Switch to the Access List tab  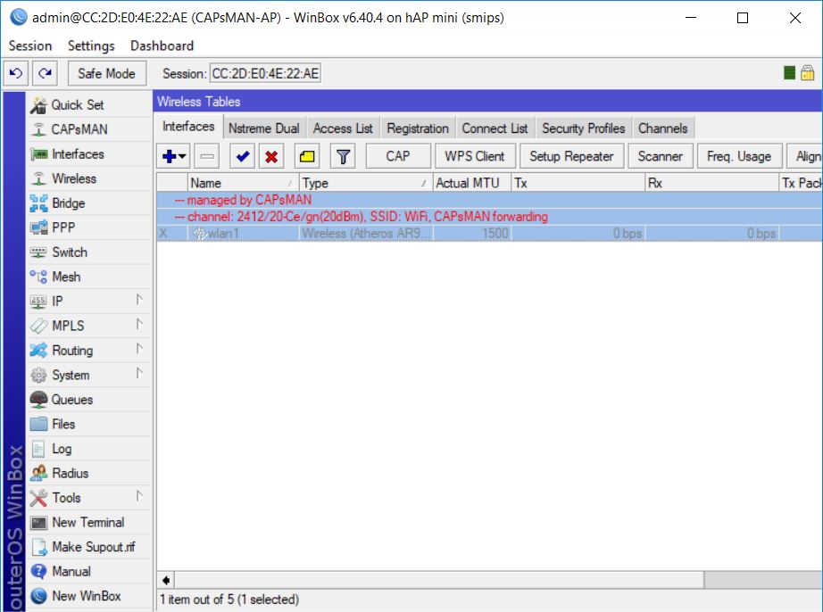tap(343, 128)
